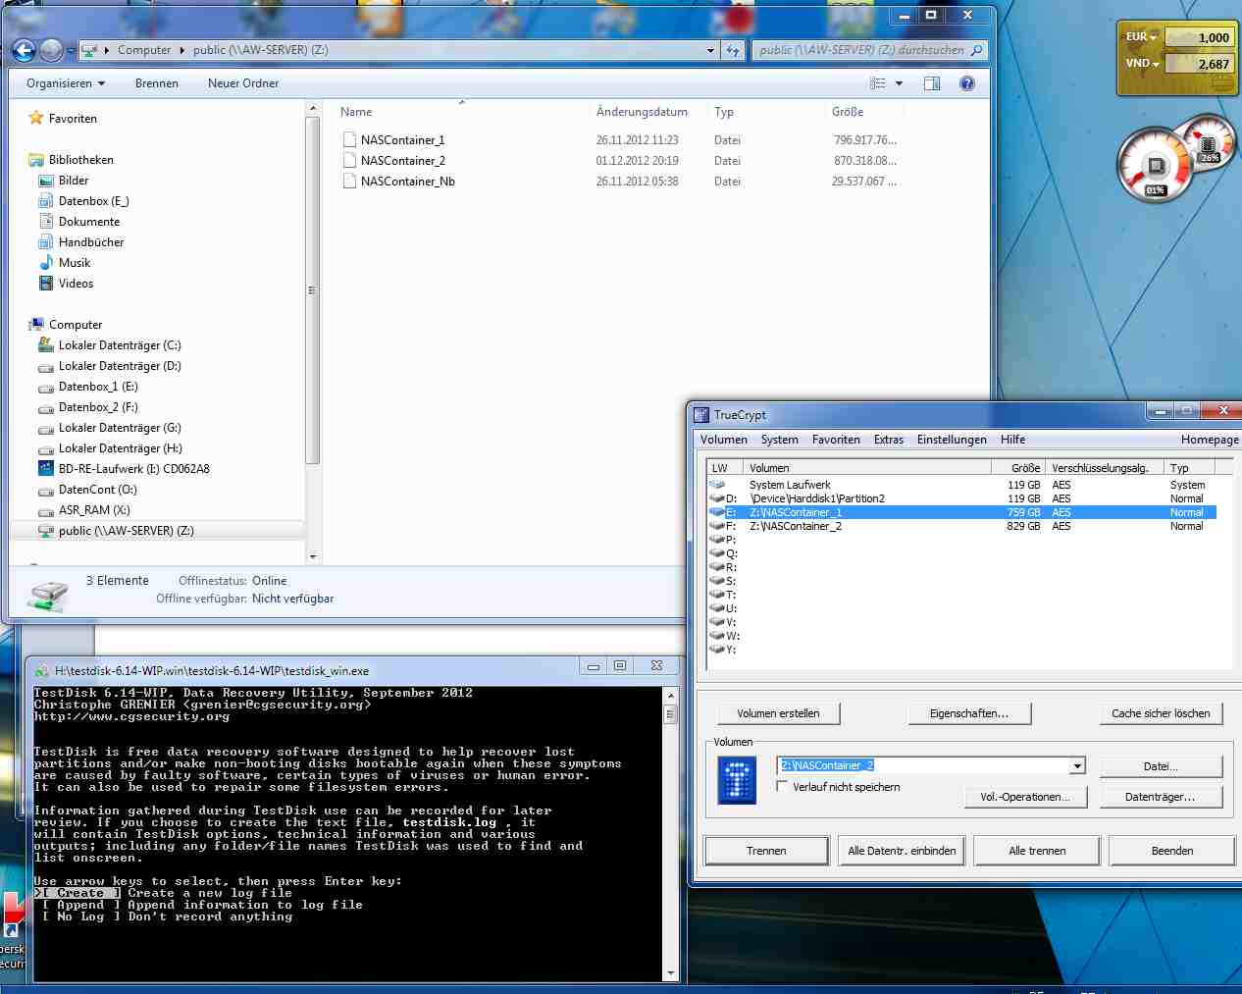Select drive F: icon in TrueCrypt list
The width and height of the screenshot is (1242, 994).
(x=717, y=526)
